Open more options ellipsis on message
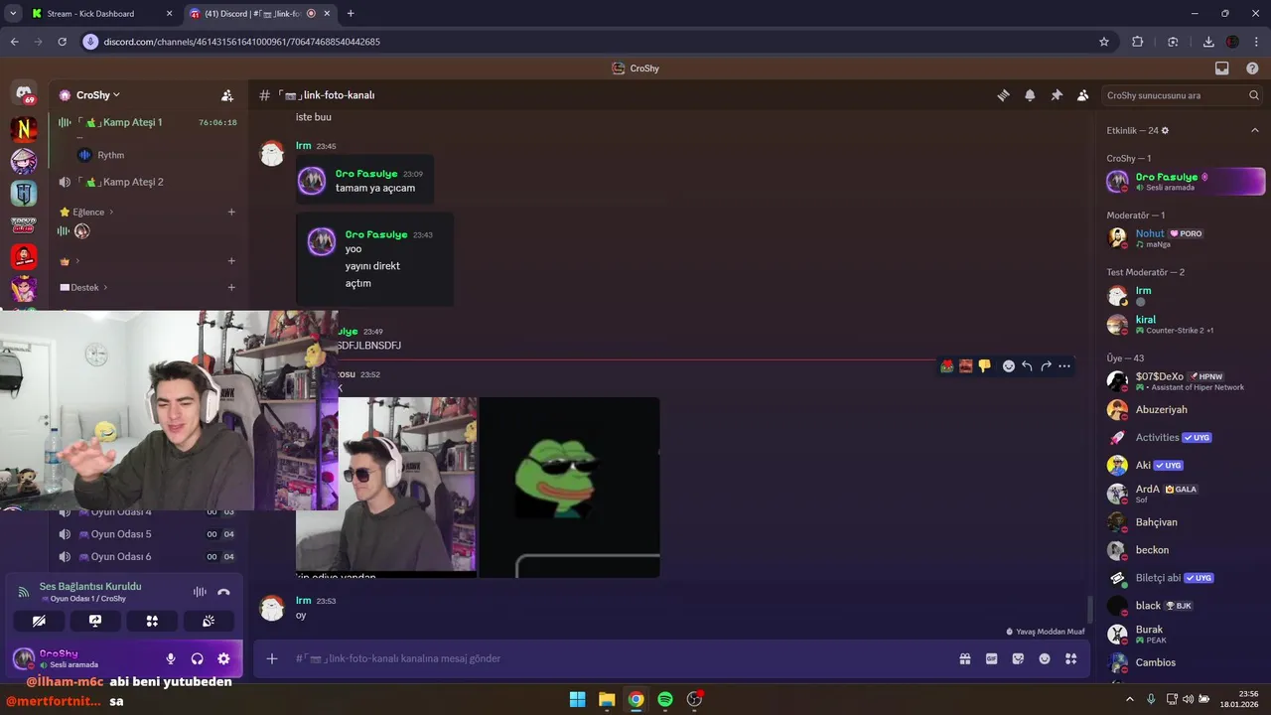1271x715 pixels. 1064,366
